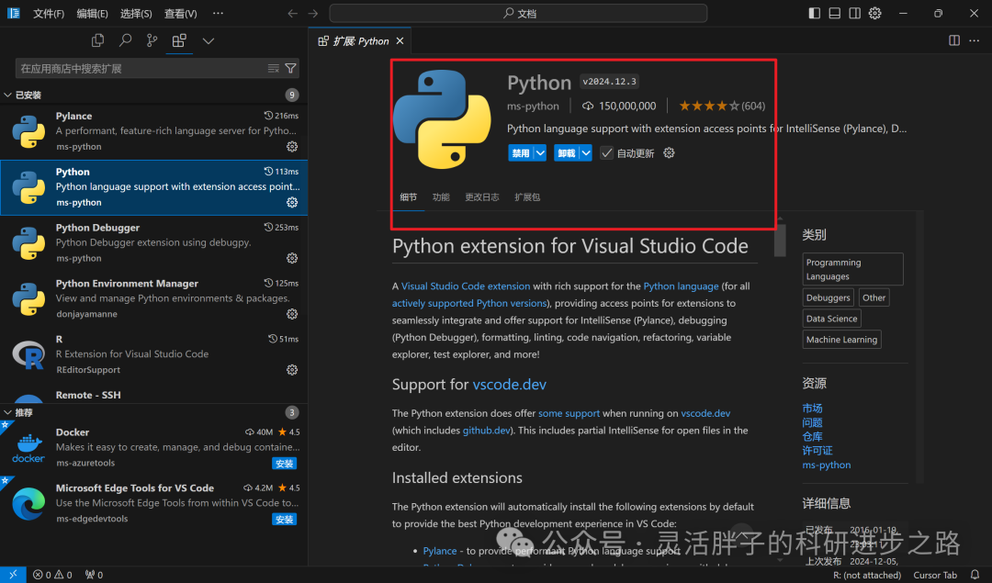The image size is (992, 583).
Task: Open the R extension manage gear icon
Action: pos(292,369)
